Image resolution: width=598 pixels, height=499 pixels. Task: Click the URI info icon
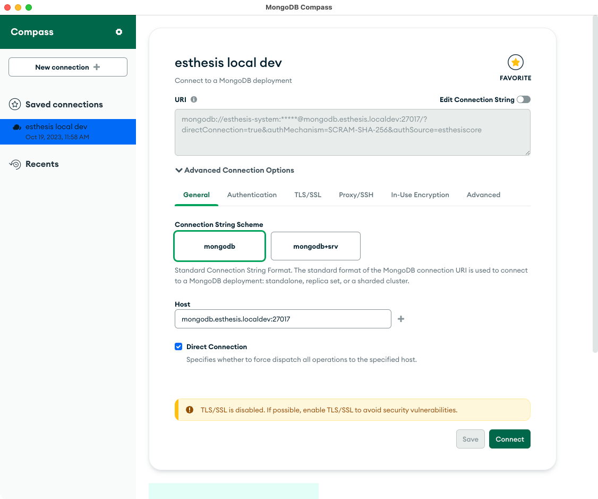(194, 99)
